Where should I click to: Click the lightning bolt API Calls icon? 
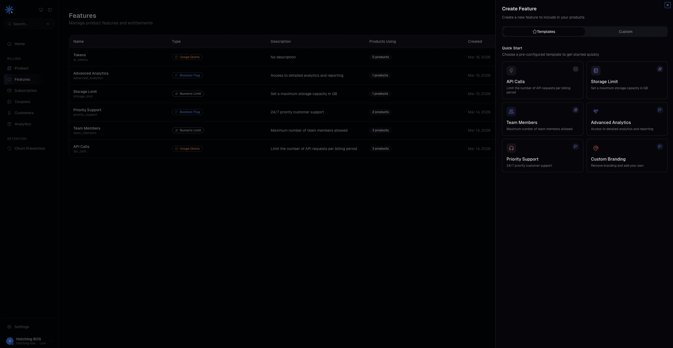pos(511,71)
